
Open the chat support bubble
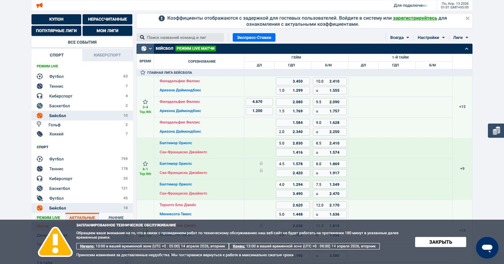pyautogui.click(x=487, y=248)
